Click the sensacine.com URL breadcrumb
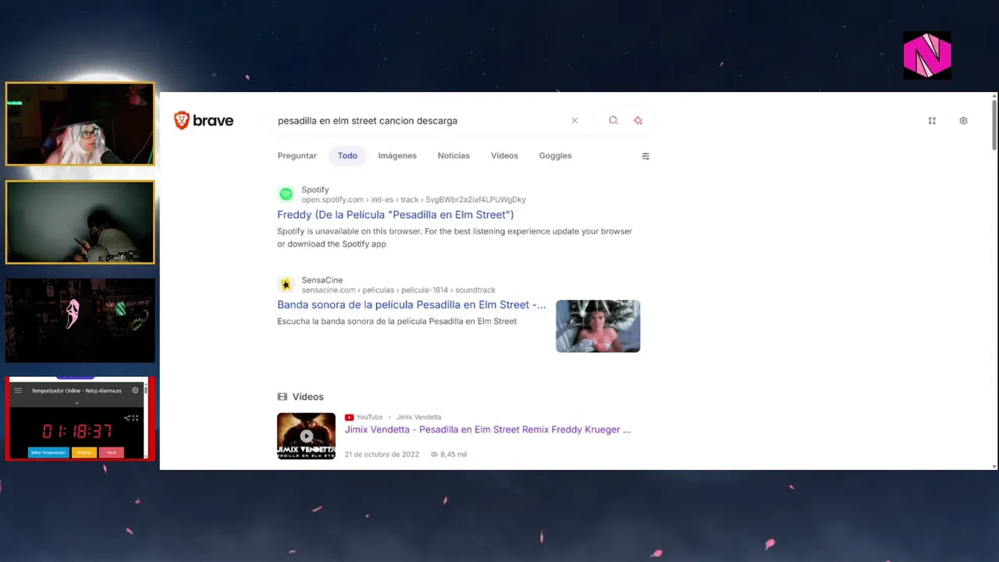This screenshot has width=999, height=562. (398, 290)
